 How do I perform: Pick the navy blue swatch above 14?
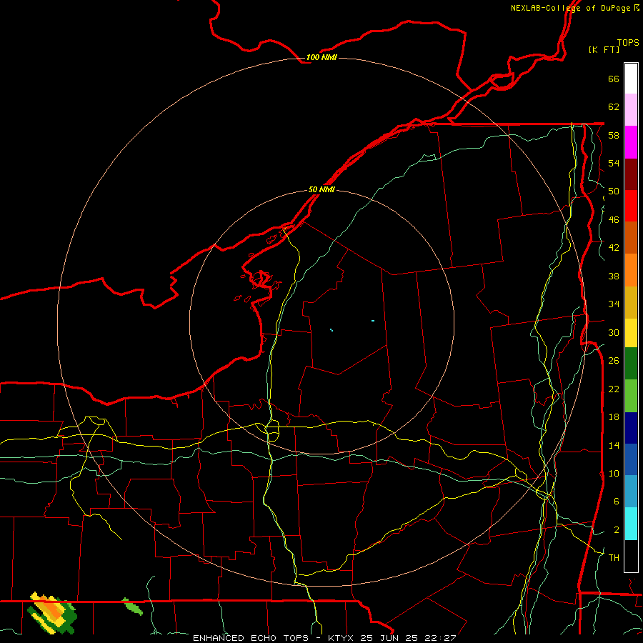pyautogui.click(x=631, y=428)
